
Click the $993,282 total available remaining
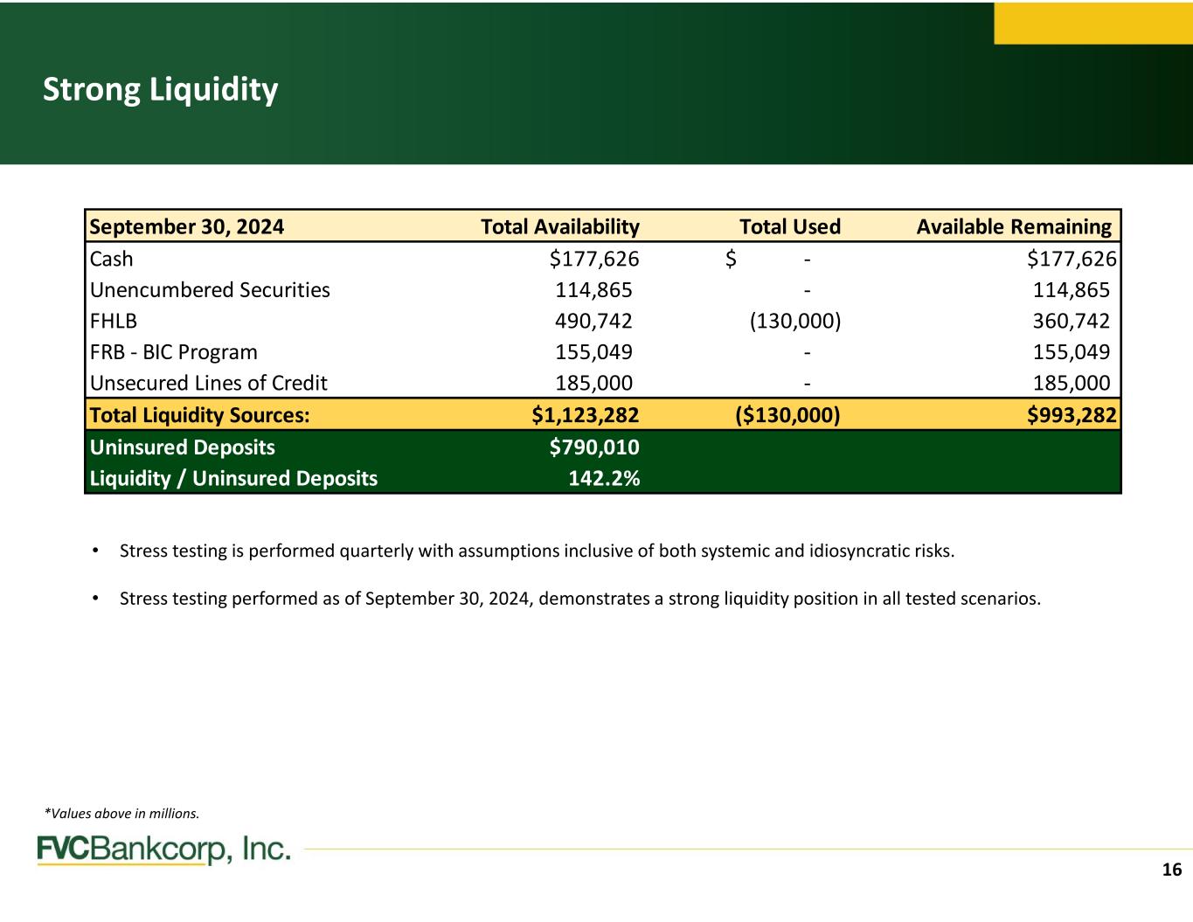(x=1072, y=415)
